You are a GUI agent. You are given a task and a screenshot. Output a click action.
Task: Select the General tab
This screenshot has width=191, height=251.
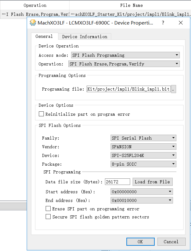pyautogui.click(x=44, y=36)
